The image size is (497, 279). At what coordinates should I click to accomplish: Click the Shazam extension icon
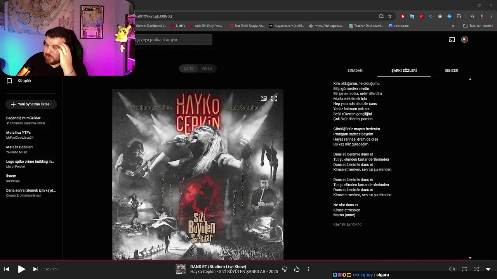click(449, 16)
